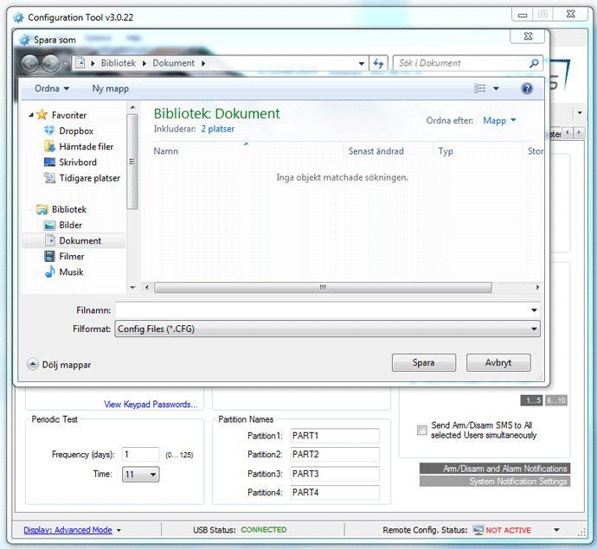Click the refresh button beside address bar
This screenshot has width=597, height=549.
pyautogui.click(x=378, y=63)
